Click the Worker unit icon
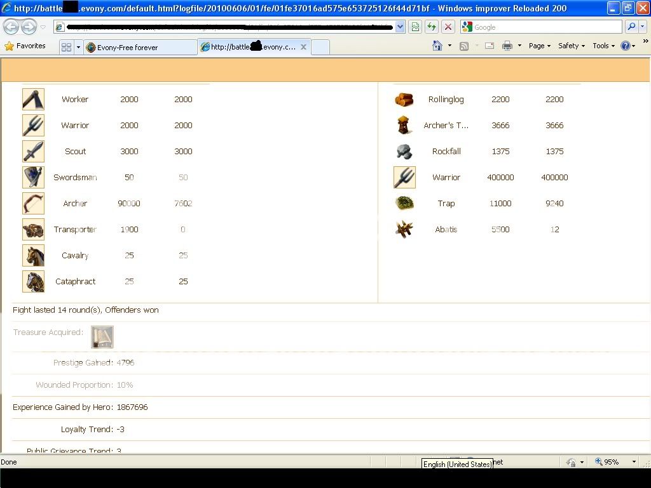The image size is (651, 488). (33, 100)
